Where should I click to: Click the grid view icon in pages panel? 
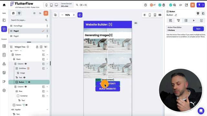(x=34, y=13)
